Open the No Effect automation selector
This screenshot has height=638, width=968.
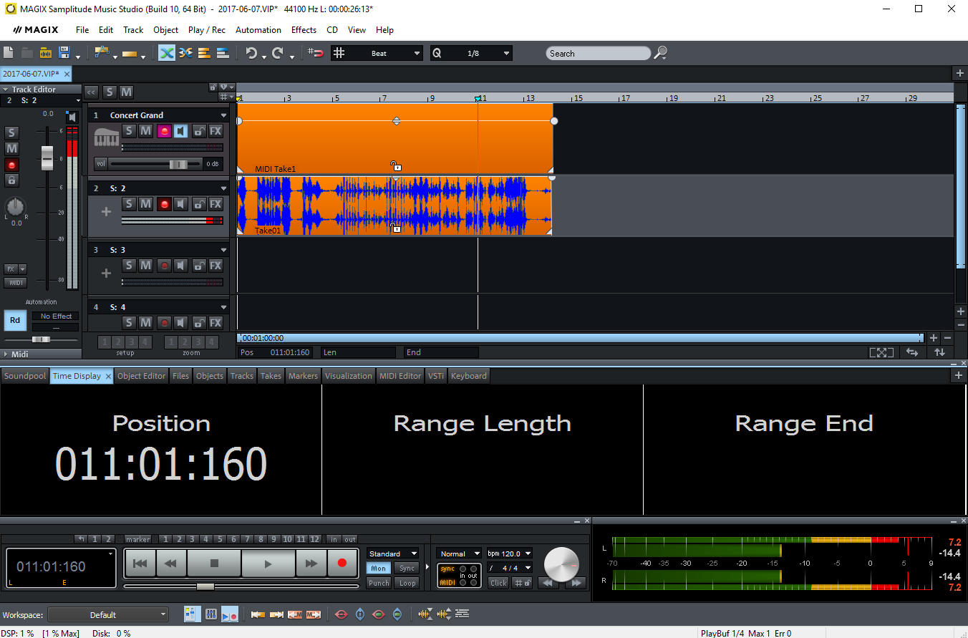pyautogui.click(x=56, y=316)
